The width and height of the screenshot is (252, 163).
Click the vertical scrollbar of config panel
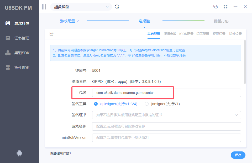245,62
